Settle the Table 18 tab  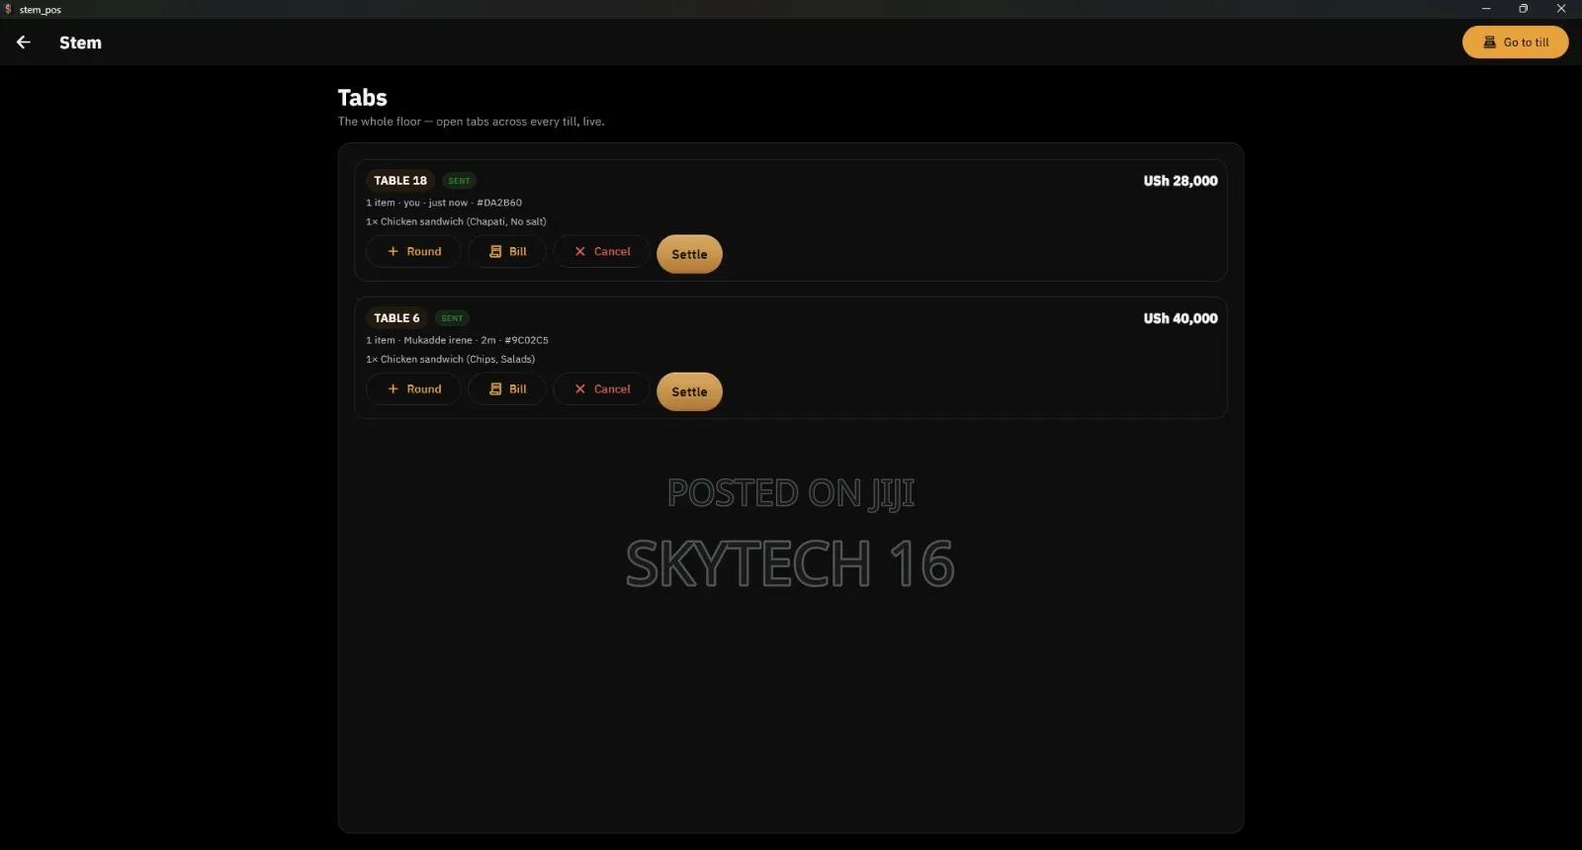(689, 254)
